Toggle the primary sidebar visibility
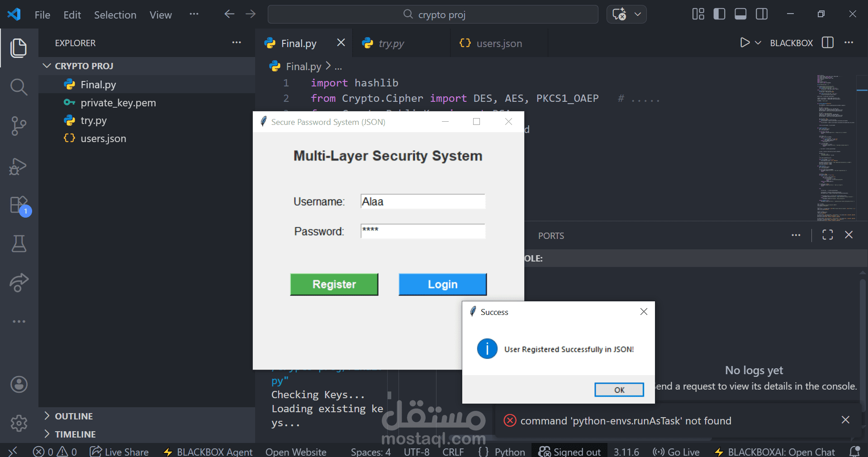This screenshot has height=457, width=868. tap(719, 14)
